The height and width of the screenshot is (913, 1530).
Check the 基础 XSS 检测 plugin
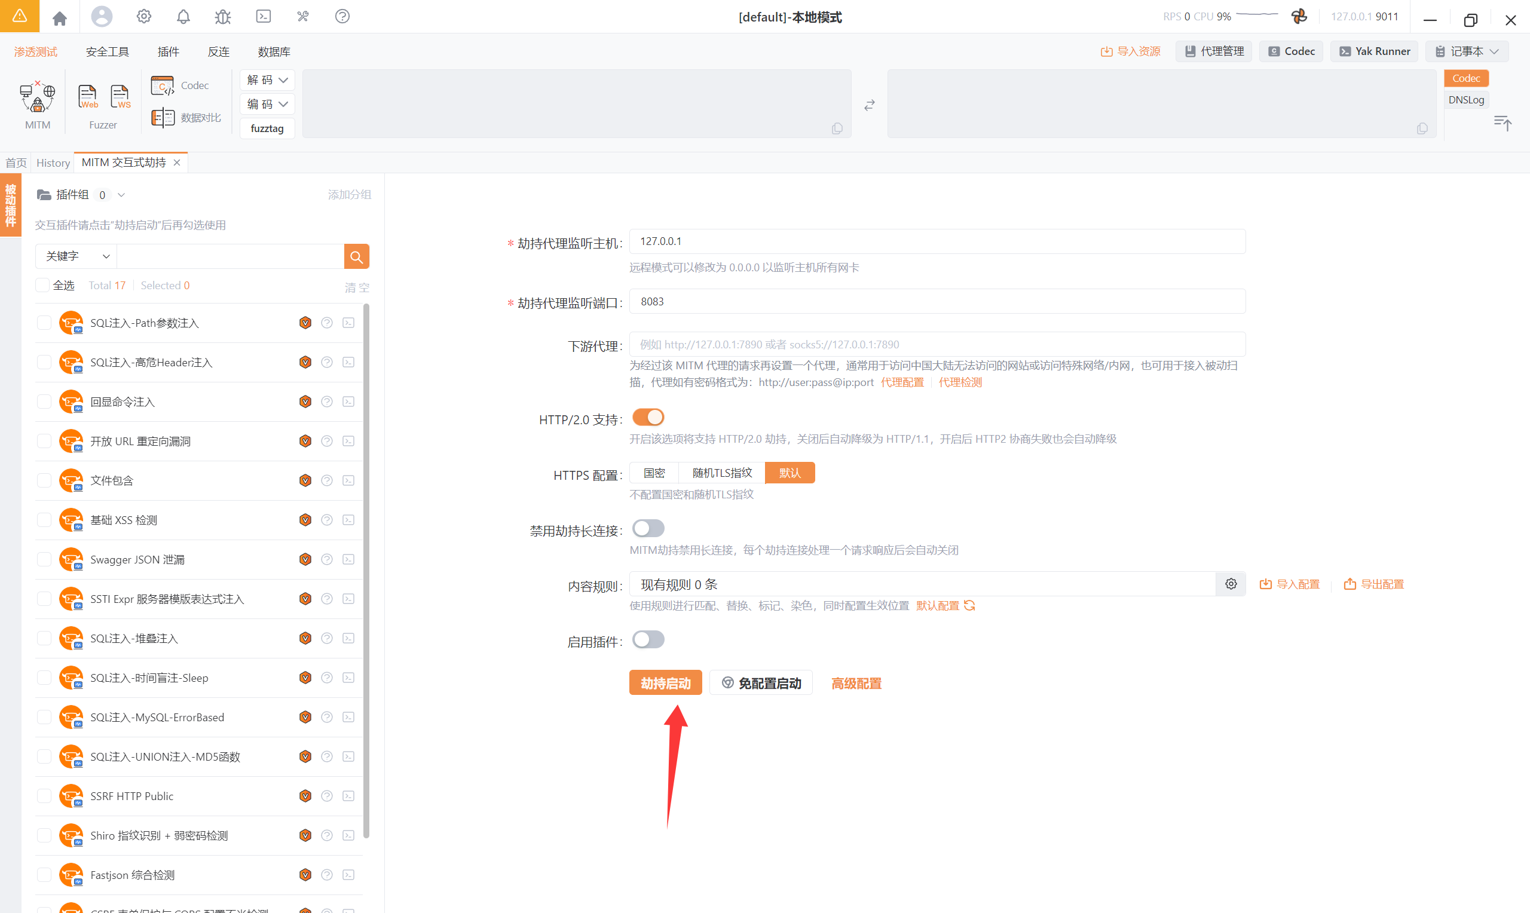(x=44, y=520)
